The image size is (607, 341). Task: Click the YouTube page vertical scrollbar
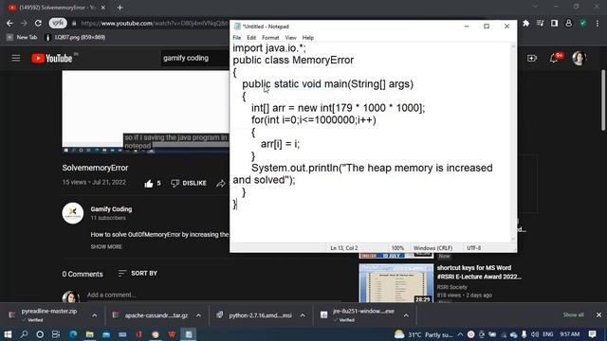(x=603, y=100)
